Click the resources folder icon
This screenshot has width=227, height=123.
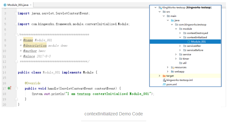click(172, 67)
